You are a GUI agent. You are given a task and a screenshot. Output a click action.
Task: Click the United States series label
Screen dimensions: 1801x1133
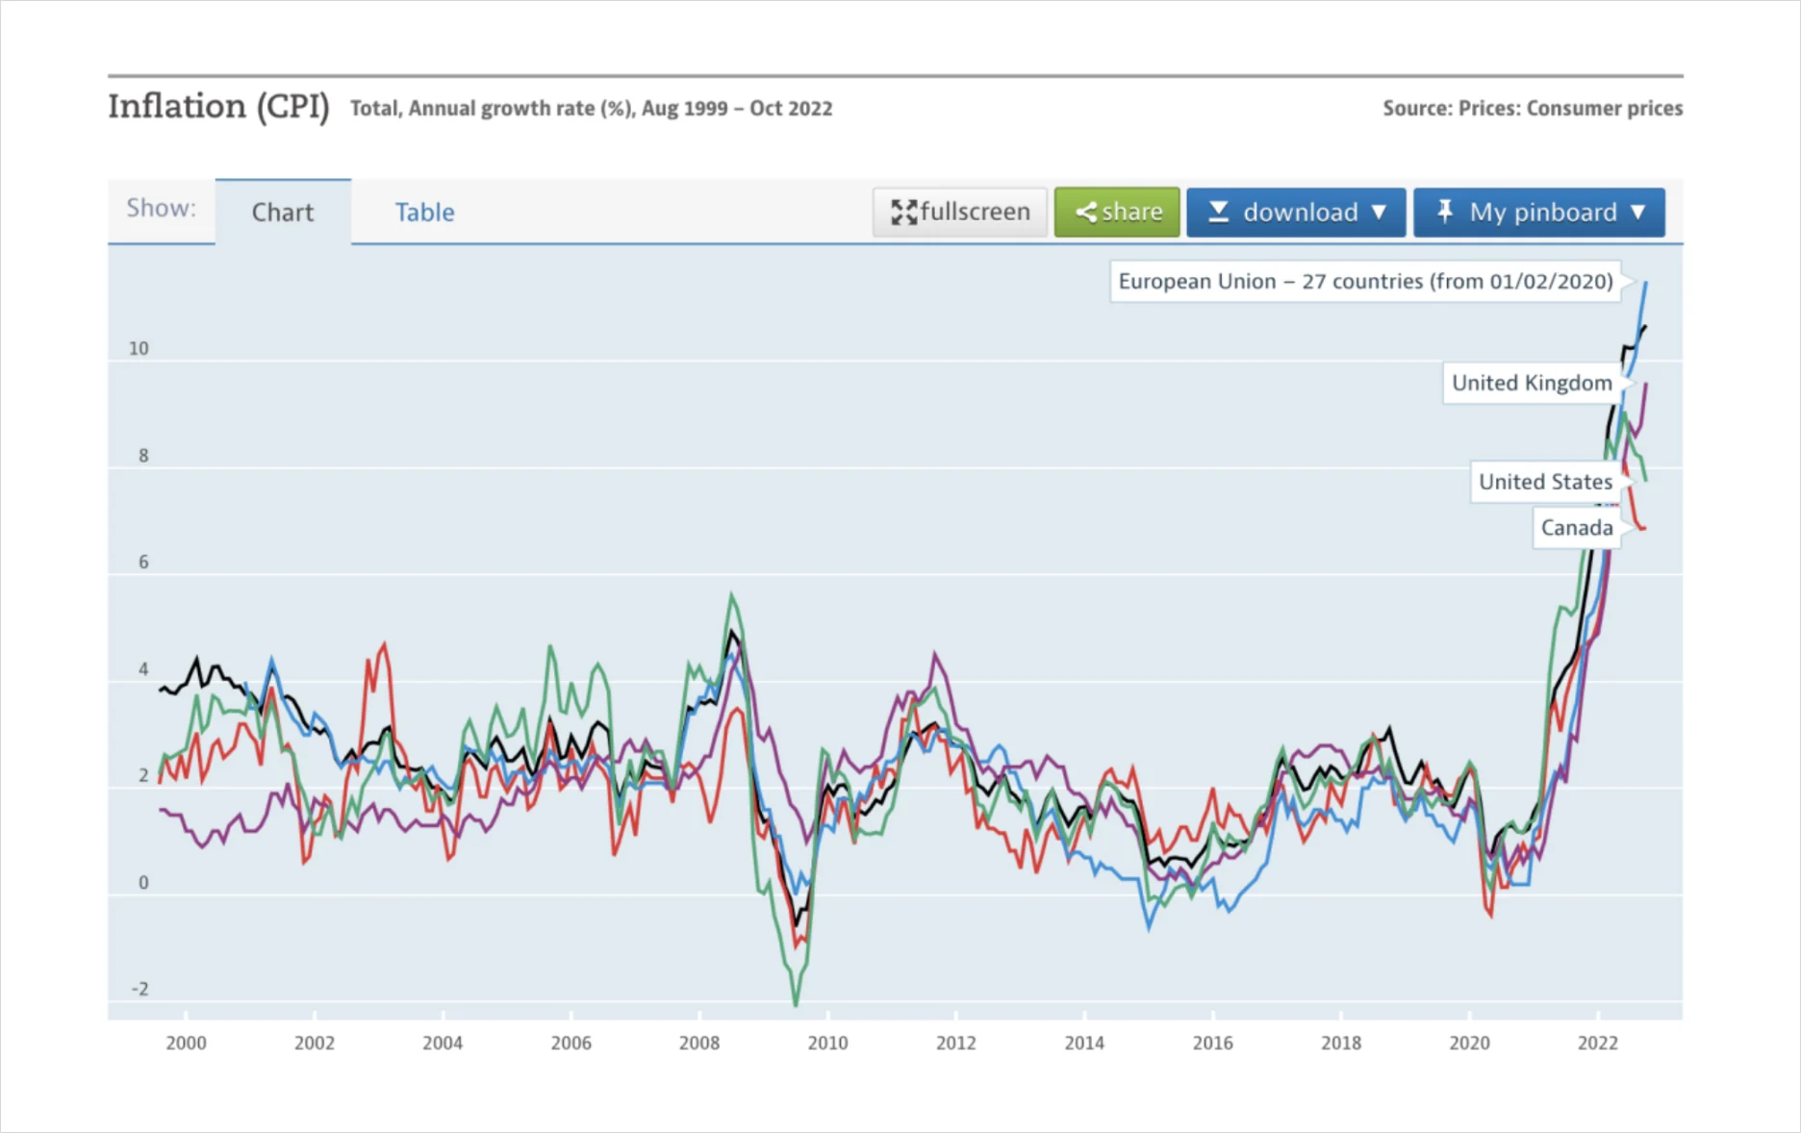[x=1545, y=482]
